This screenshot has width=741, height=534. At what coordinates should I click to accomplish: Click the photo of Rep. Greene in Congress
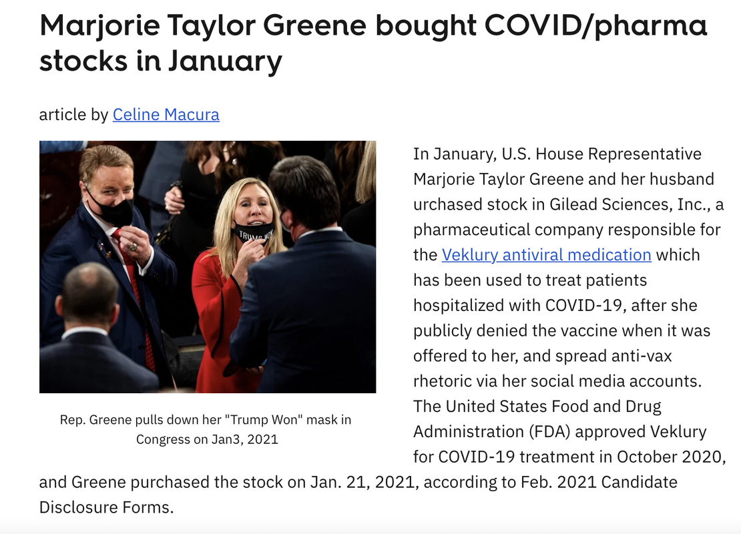(x=208, y=266)
